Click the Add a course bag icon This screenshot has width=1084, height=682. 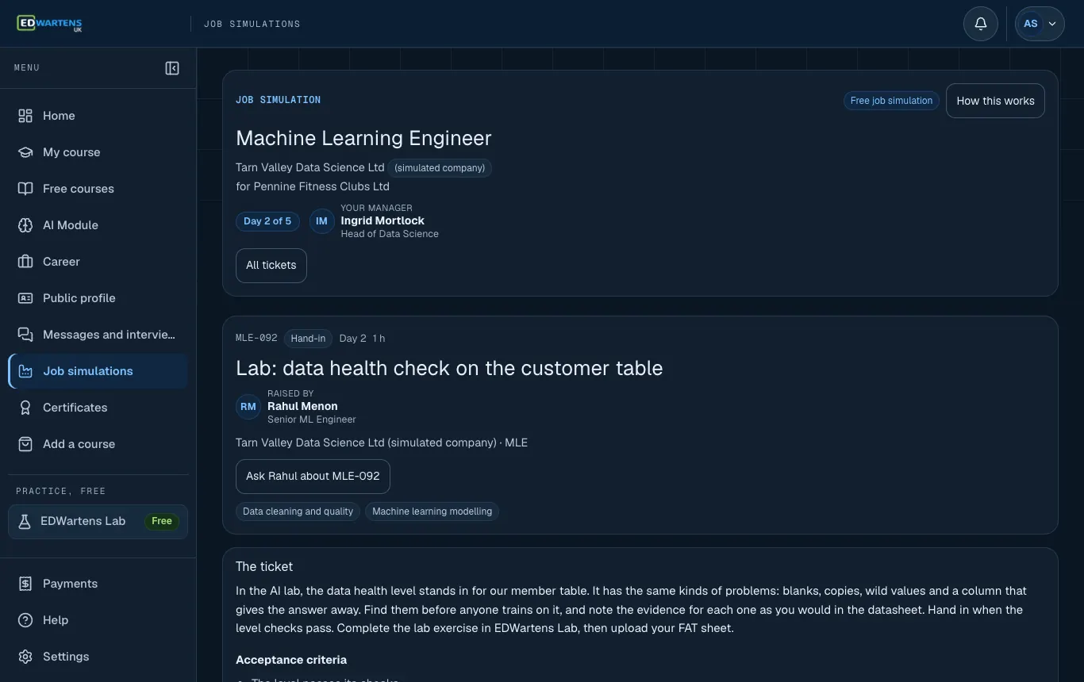point(25,444)
